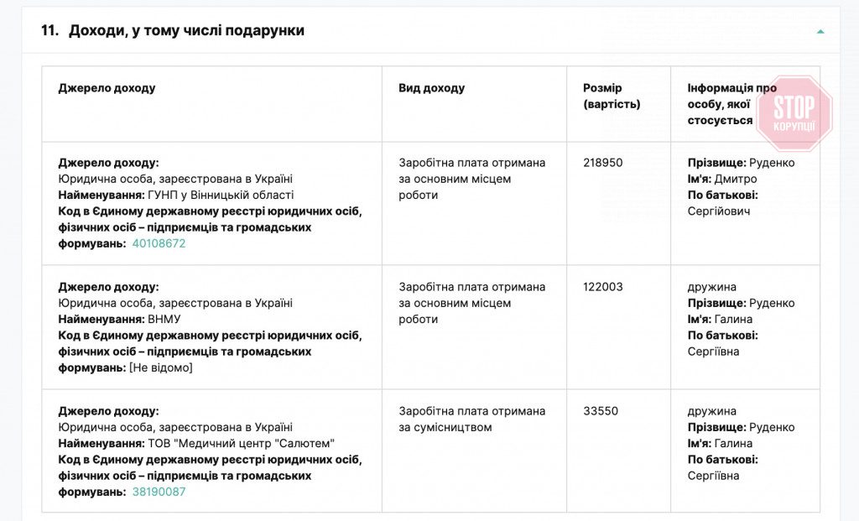Viewport: 859px width, 521px height.
Task: Click 'Заробітна плата отримана за сумісництвом' cell
Action: tap(471, 419)
